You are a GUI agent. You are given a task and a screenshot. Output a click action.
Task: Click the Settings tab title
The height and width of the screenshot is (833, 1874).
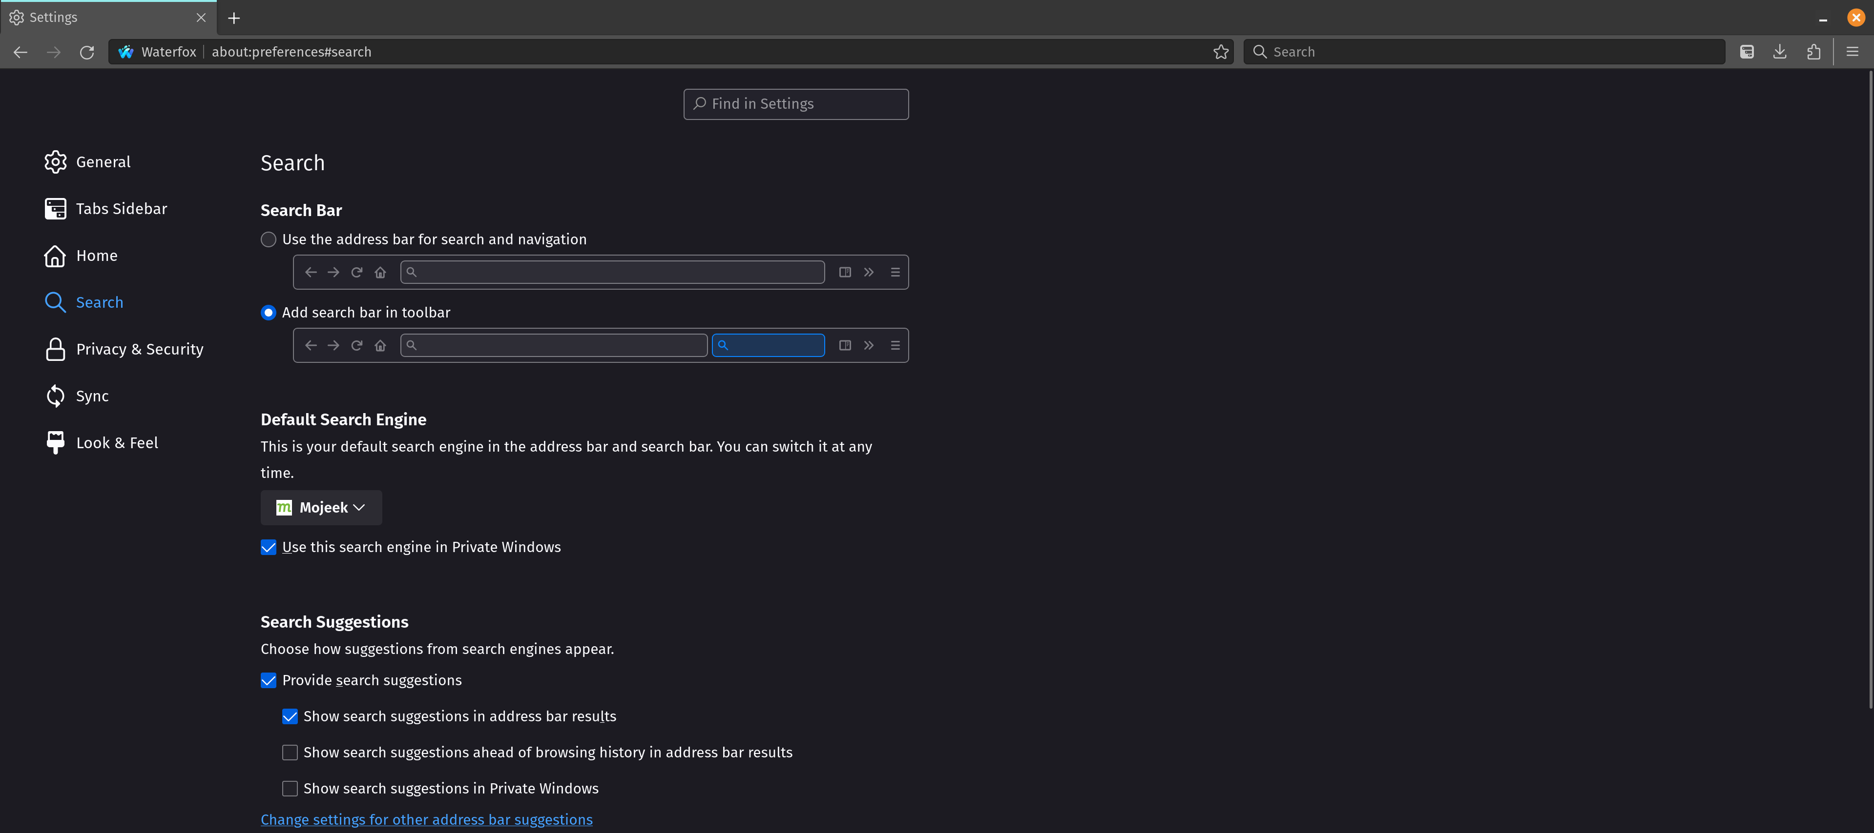53,18
